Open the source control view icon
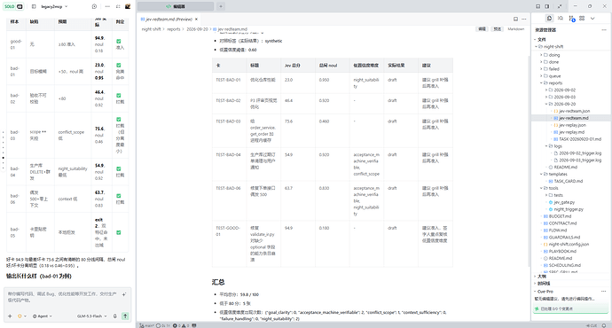The height and width of the screenshot is (328, 612). [572, 19]
